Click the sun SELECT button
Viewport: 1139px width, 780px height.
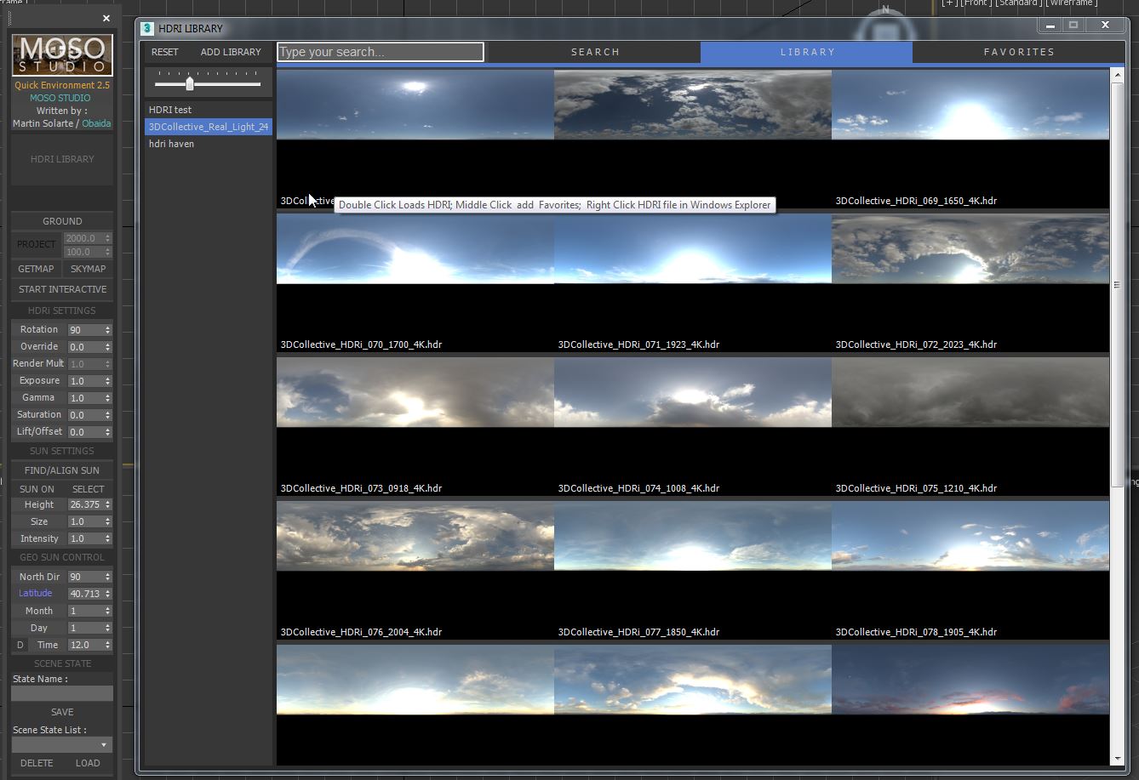88,489
